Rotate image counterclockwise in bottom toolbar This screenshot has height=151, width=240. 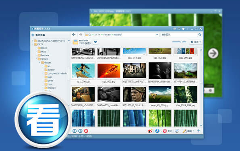(74, 131)
